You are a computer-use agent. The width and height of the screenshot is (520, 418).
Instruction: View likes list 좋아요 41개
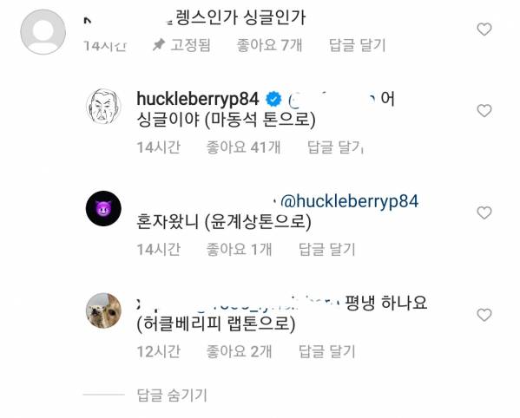tap(243, 147)
